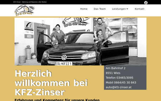Select the Mobil 0664/45 30 843 number
Image resolution: width=161 pixels, height=101 pixels.
click(x=121, y=82)
